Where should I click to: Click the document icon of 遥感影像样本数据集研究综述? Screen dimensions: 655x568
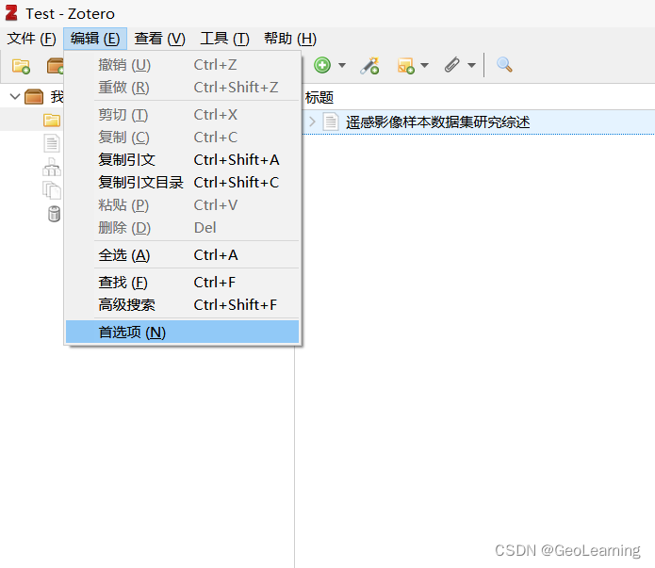[331, 122]
